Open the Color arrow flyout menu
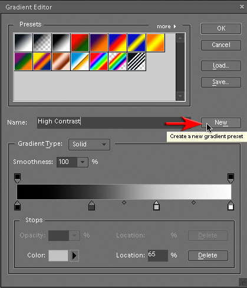This screenshot has width=247, height=288. 74,256
